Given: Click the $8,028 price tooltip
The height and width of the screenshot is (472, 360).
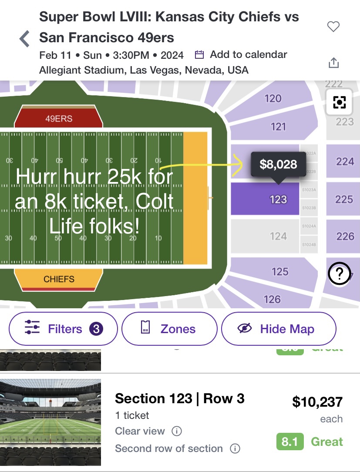Looking at the screenshot, I should pyautogui.click(x=279, y=164).
